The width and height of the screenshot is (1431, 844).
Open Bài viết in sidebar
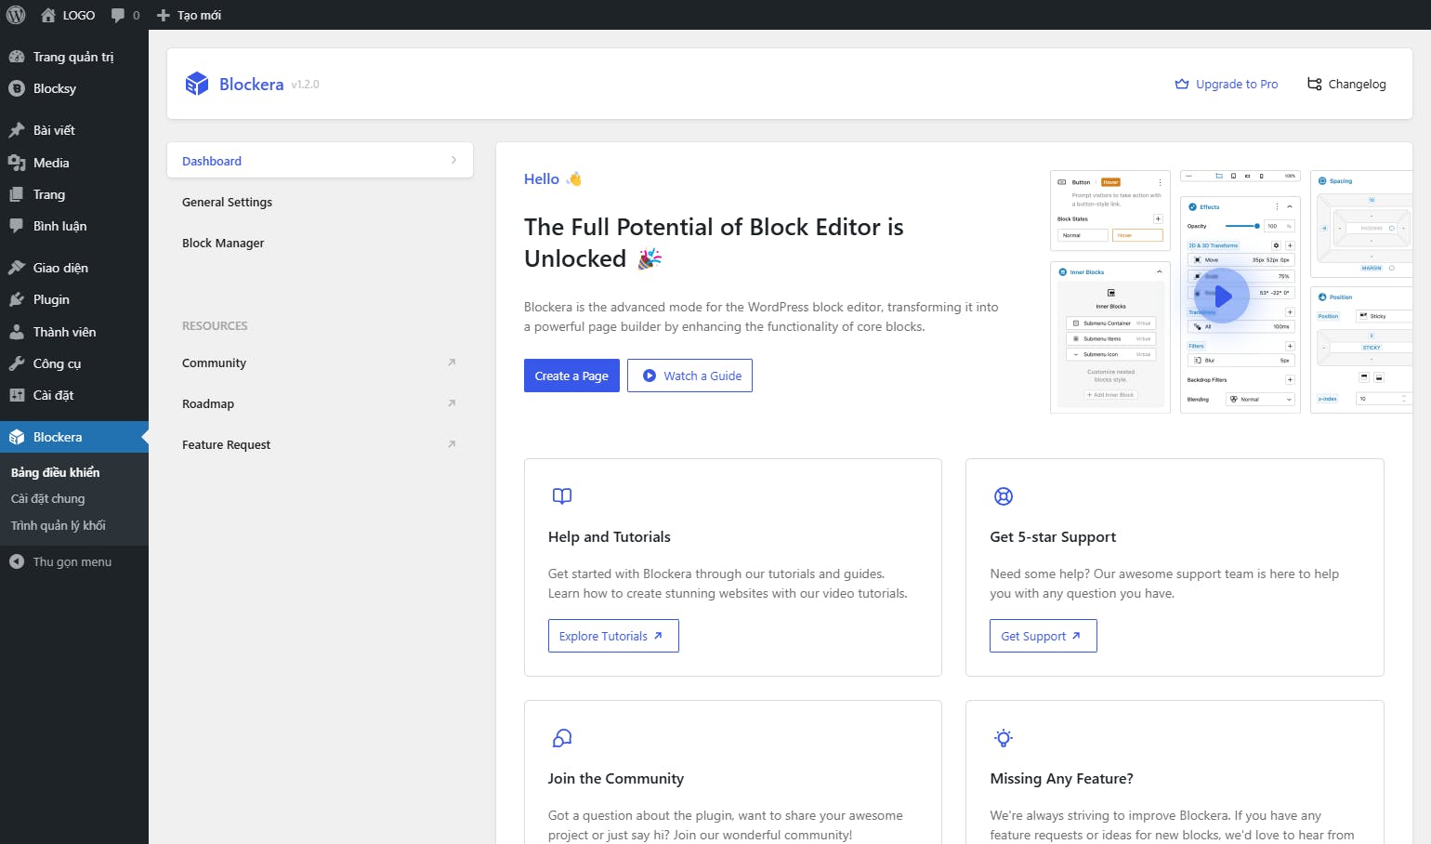point(74,130)
